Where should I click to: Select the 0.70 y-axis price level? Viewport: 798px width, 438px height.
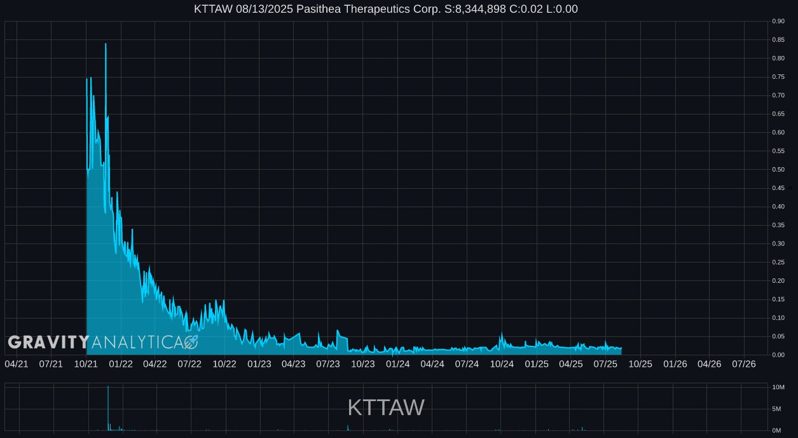pyautogui.click(x=778, y=95)
